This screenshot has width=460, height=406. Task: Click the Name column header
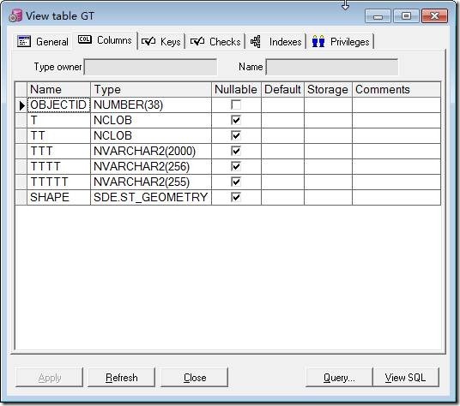tap(58, 90)
